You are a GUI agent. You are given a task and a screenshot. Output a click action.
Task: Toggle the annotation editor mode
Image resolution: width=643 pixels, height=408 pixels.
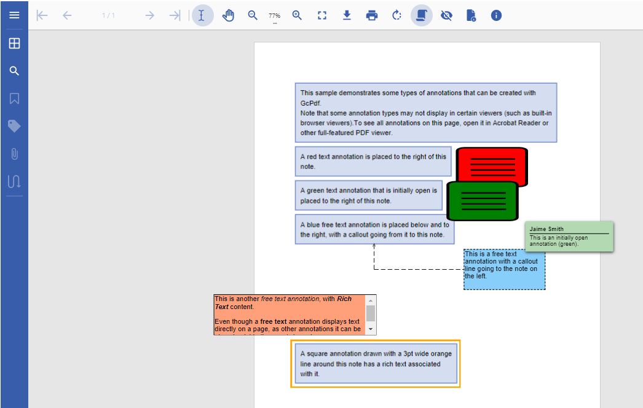[421, 15]
